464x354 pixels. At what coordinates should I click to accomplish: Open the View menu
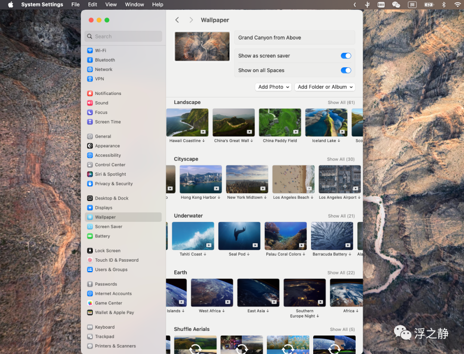pos(111,4)
